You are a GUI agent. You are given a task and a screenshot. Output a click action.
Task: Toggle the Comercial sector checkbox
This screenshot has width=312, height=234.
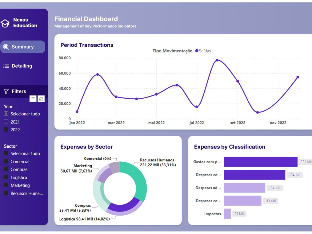coord(6,162)
